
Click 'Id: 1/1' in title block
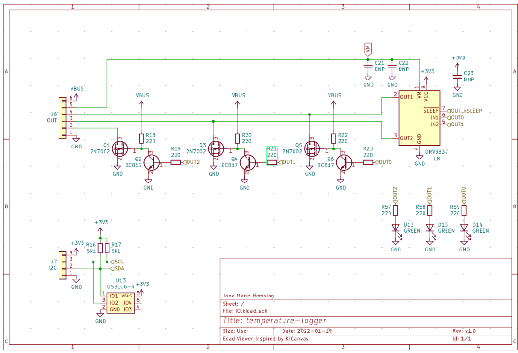click(x=461, y=339)
